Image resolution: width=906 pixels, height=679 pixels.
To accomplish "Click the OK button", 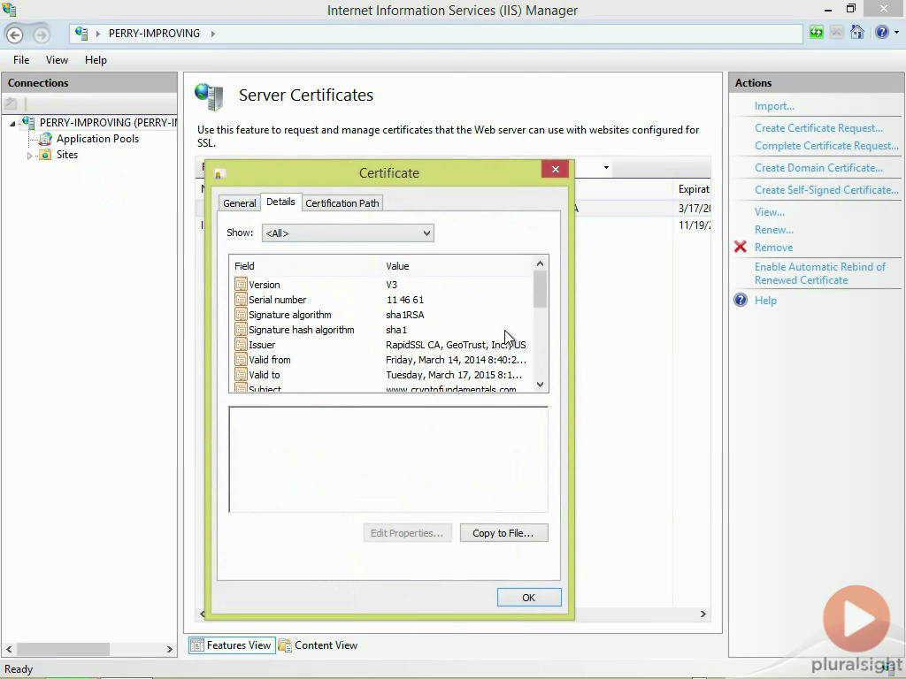I will pos(529,598).
